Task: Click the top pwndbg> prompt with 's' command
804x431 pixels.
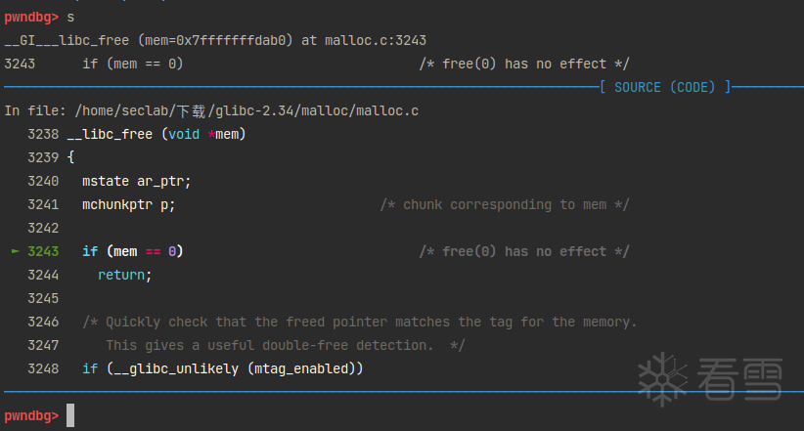Action: [x=39, y=18]
